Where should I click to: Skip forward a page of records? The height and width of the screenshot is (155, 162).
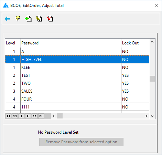[34, 116]
